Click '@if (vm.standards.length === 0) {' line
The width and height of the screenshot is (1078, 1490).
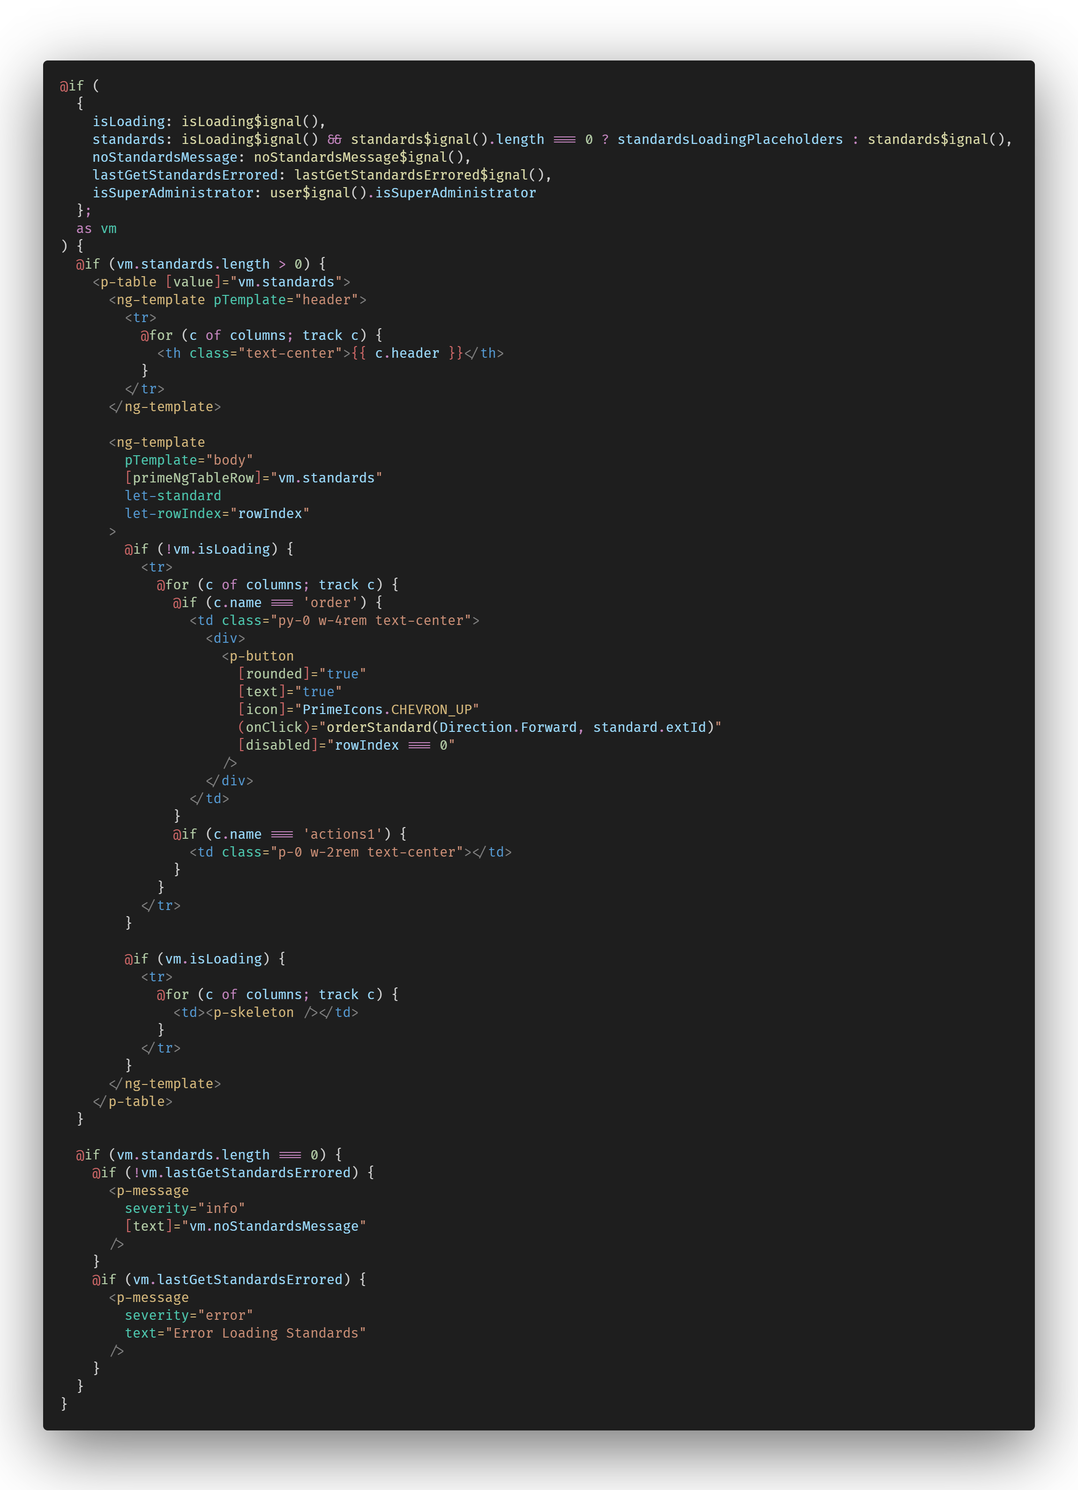pyautogui.click(x=209, y=1155)
